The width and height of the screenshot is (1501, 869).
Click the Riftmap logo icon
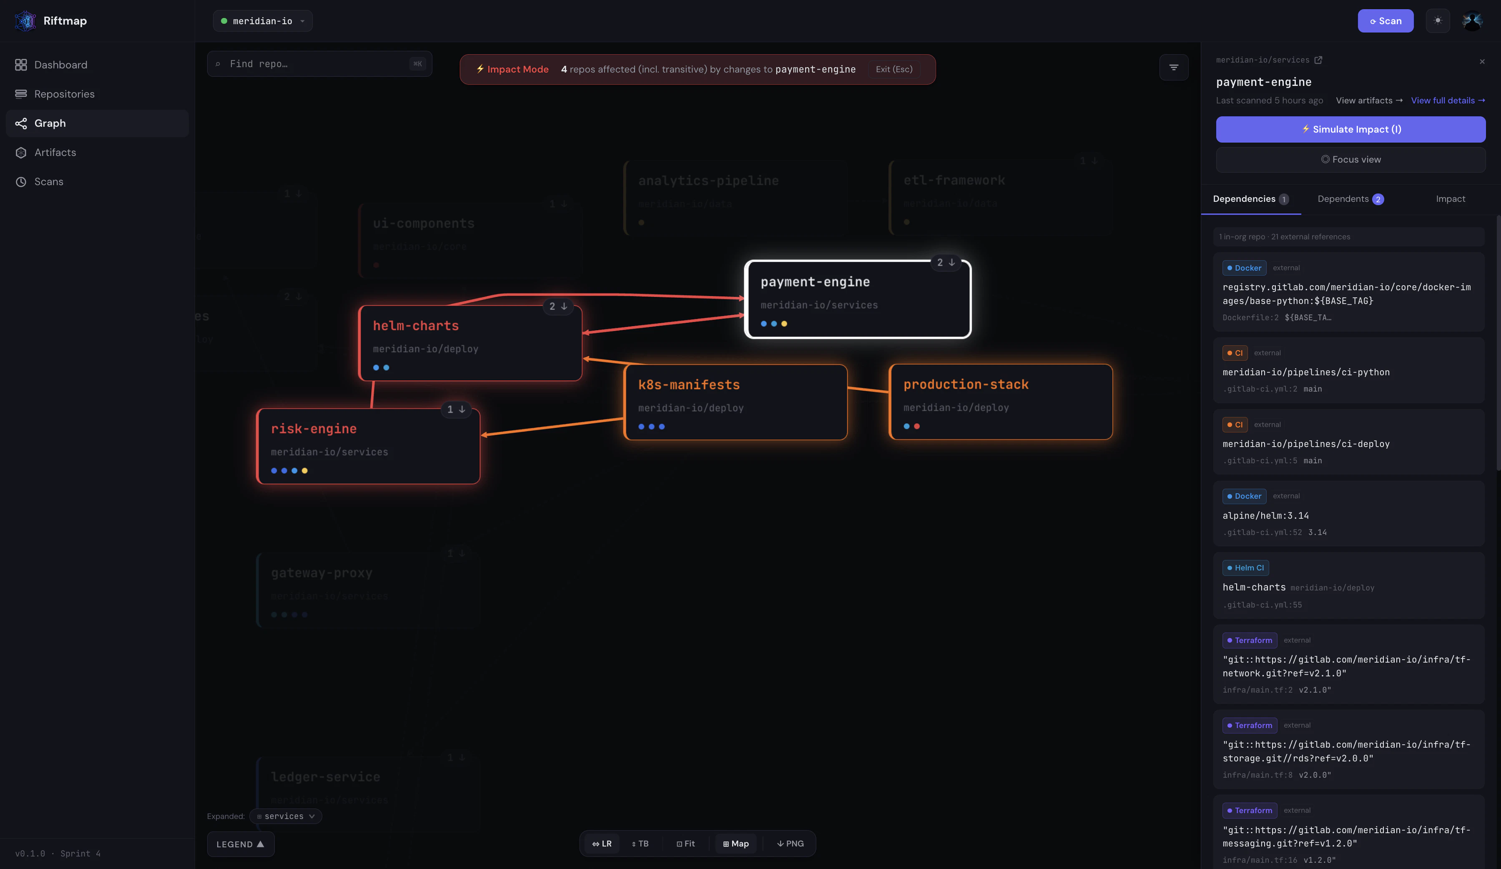tap(25, 21)
